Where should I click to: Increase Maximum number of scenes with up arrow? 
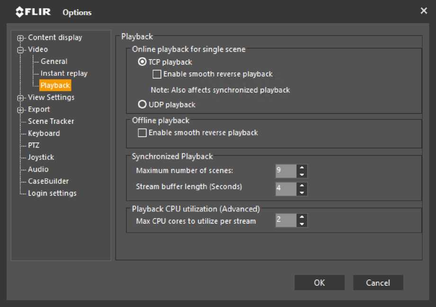coord(302,167)
